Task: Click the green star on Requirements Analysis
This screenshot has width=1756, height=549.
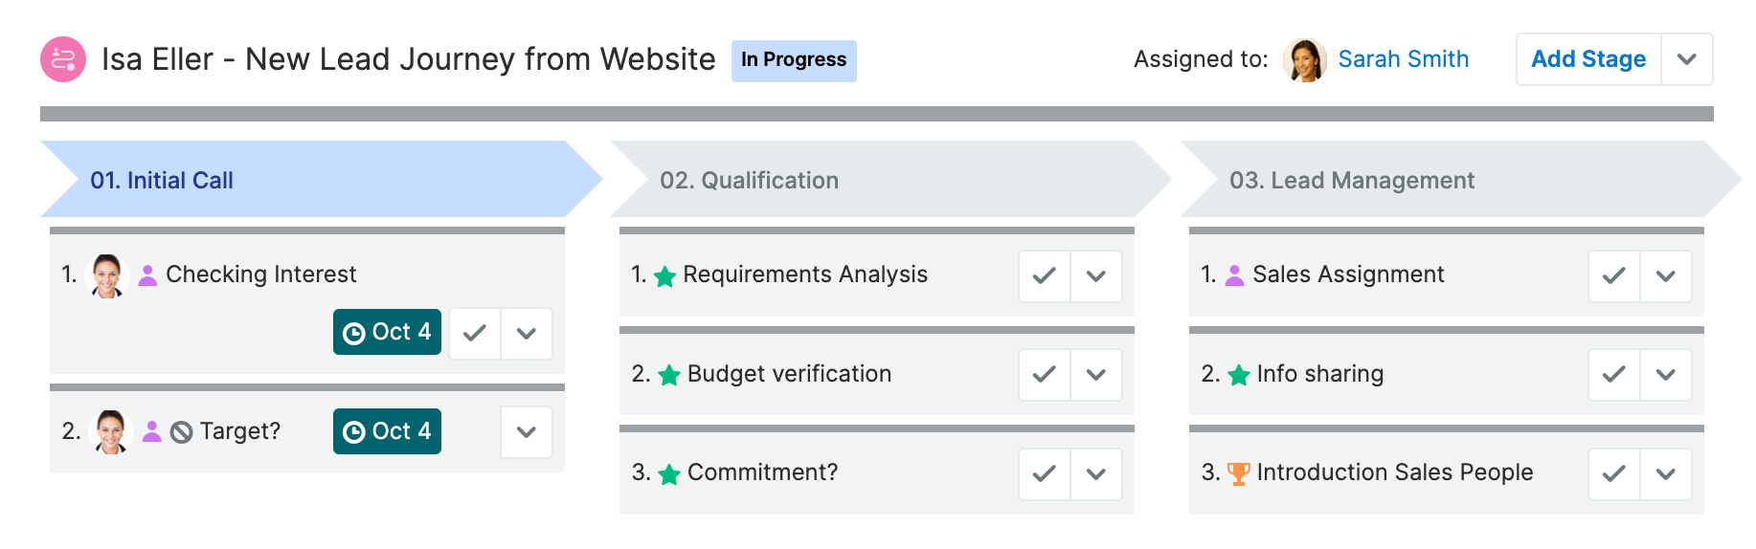Action: tap(664, 276)
